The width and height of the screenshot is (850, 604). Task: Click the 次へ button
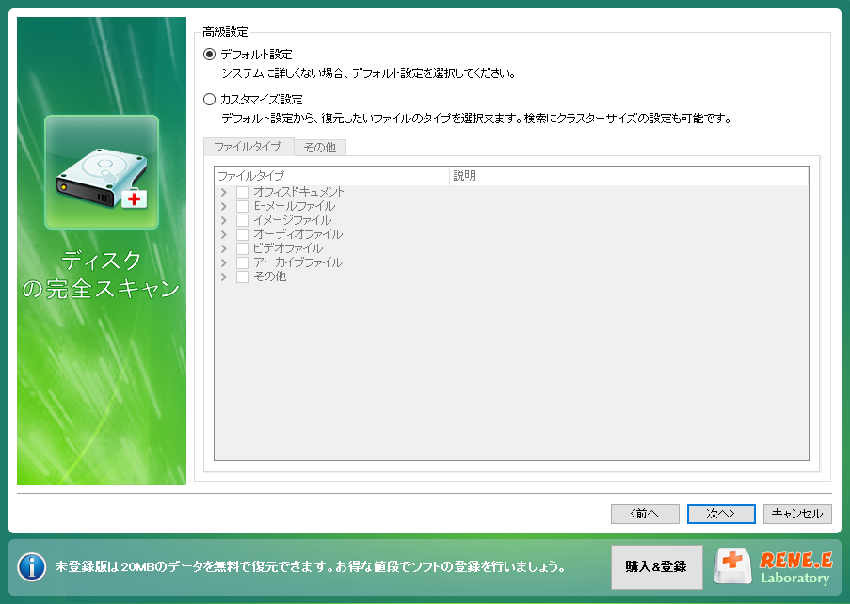coord(720,514)
